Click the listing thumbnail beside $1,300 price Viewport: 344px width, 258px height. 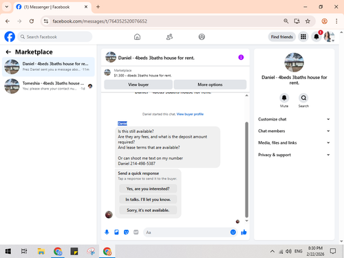coord(107,72)
